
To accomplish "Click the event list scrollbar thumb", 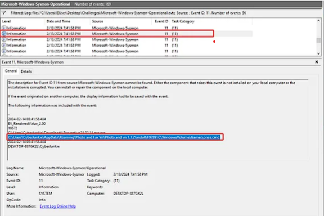I will (318, 40).
